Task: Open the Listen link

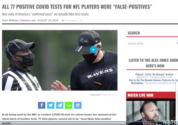Action: pyautogui.click(x=148, y=74)
